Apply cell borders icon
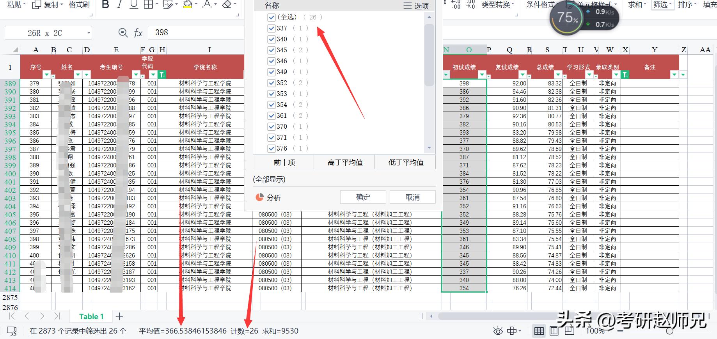The width and height of the screenshot is (717, 339). pyautogui.click(x=148, y=5)
